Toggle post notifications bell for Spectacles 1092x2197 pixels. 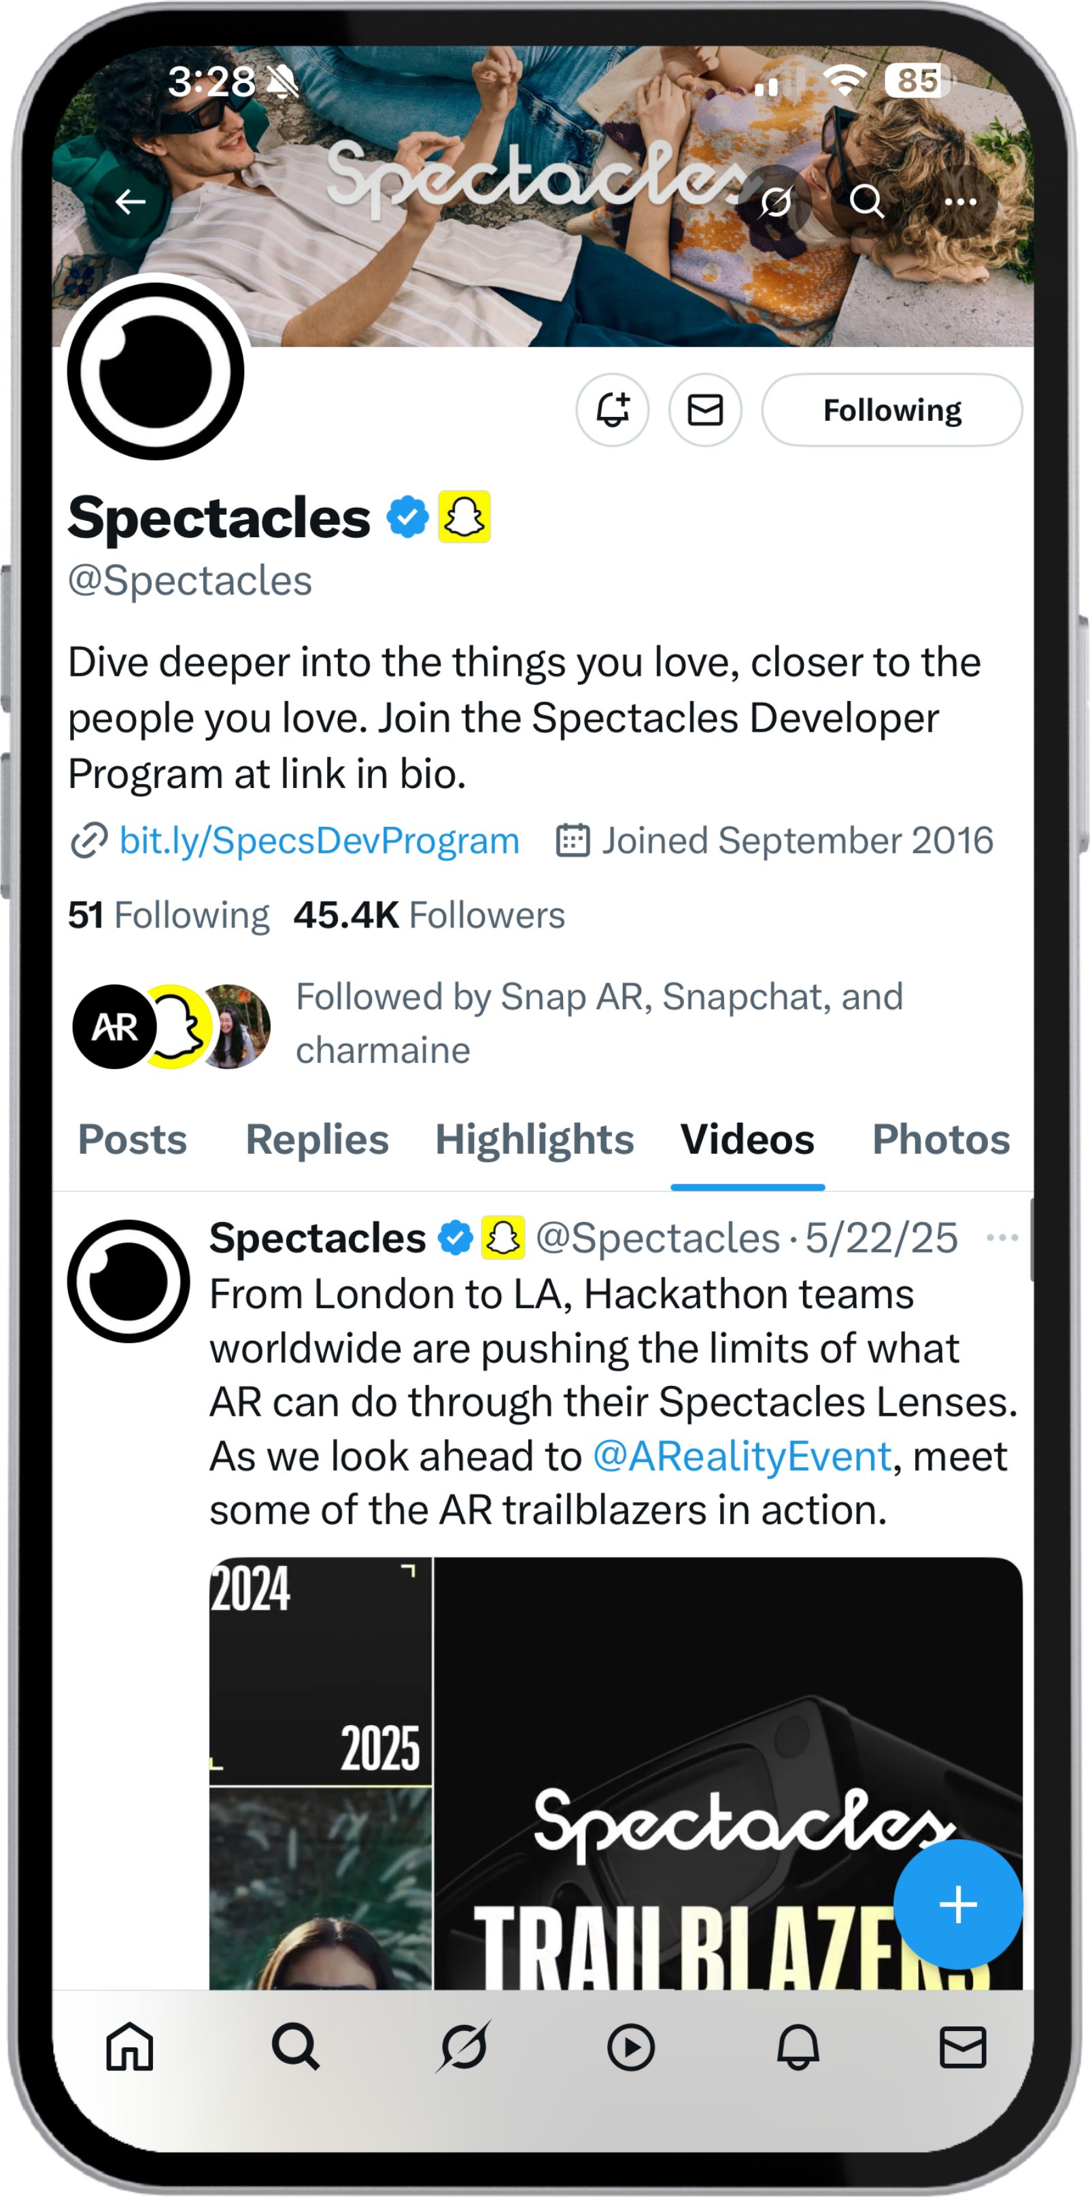[613, 410]
